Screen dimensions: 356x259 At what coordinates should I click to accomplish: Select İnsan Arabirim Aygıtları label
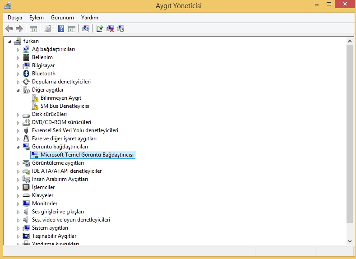60,179
